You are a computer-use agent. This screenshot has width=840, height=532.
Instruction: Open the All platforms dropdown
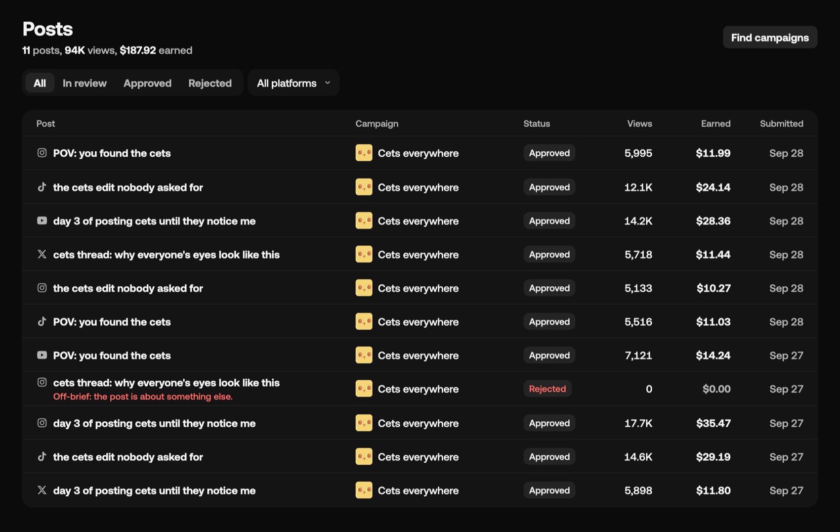(x=294, y=83)
